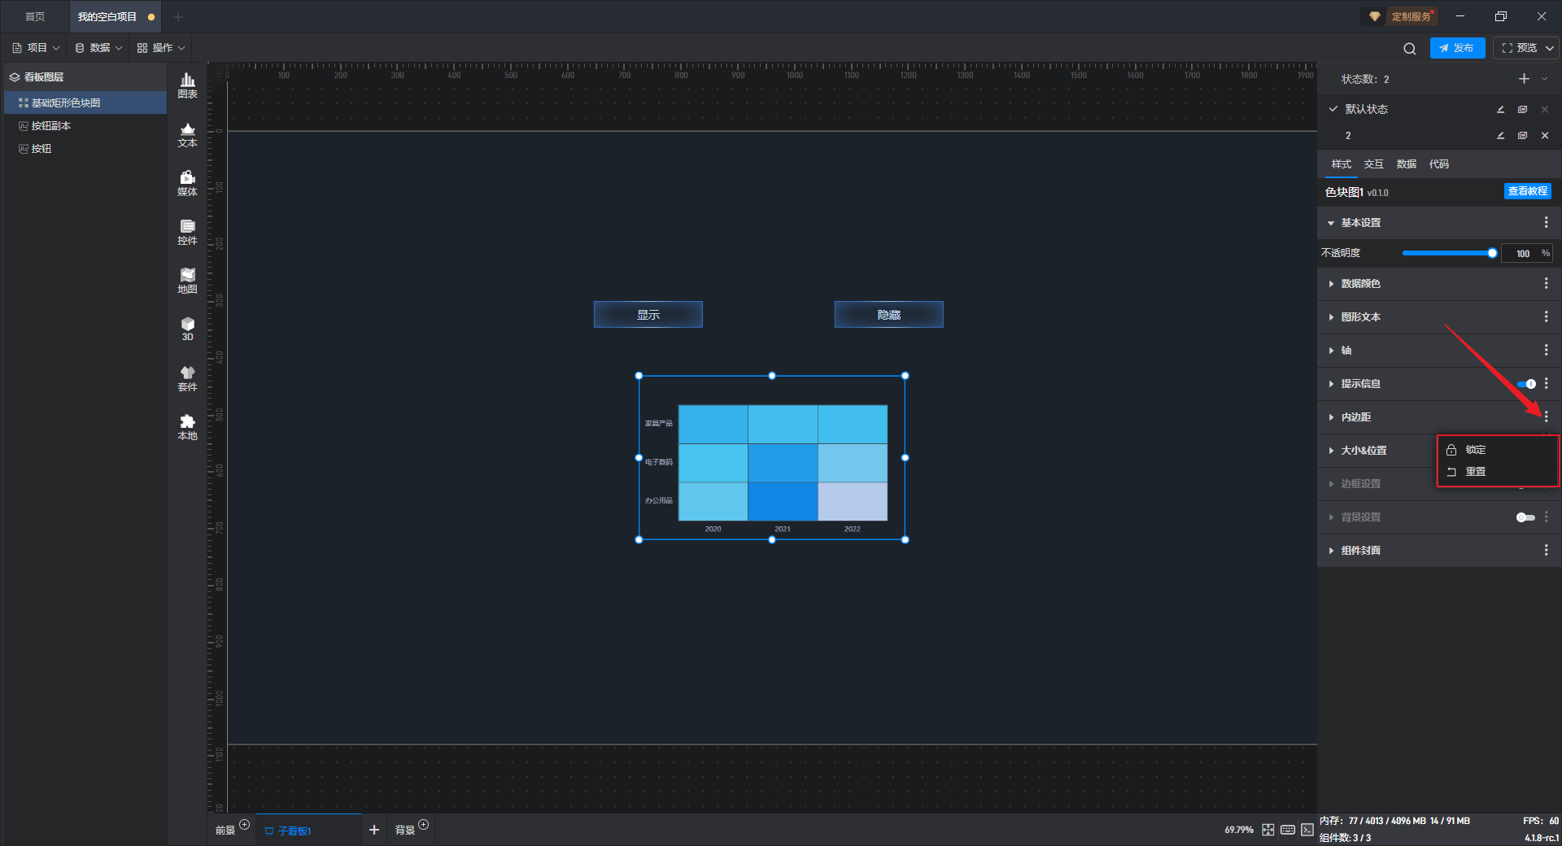The height and width of the screenshot is (846, 1562).
Task: Open the 操作 menu
Action: pyautogui.click(x=161, y=48)
